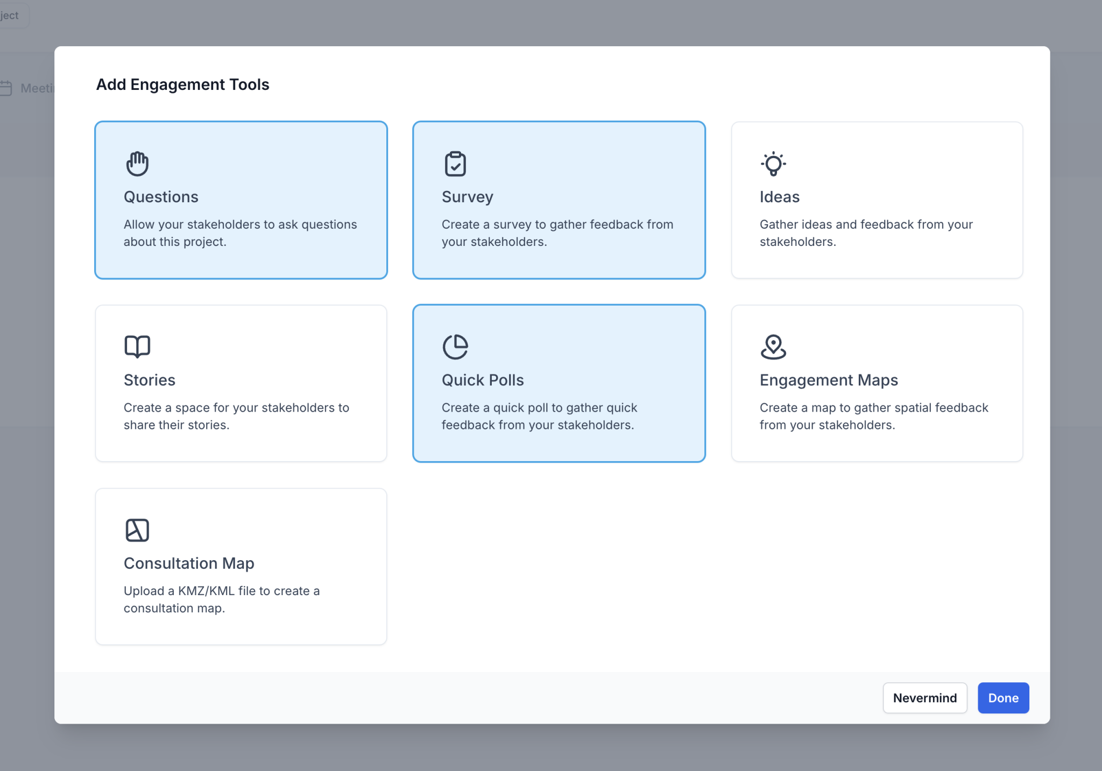Click the Consultation Map icon

137,530
